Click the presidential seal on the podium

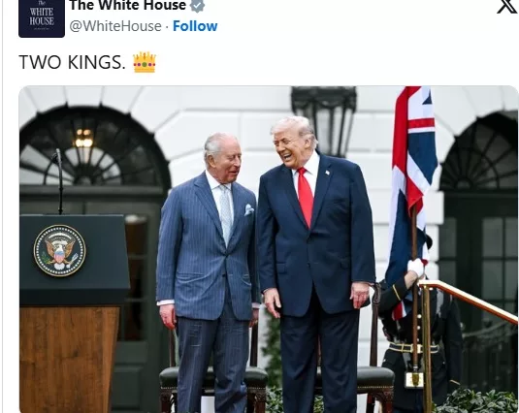click(x=59, y=250)
